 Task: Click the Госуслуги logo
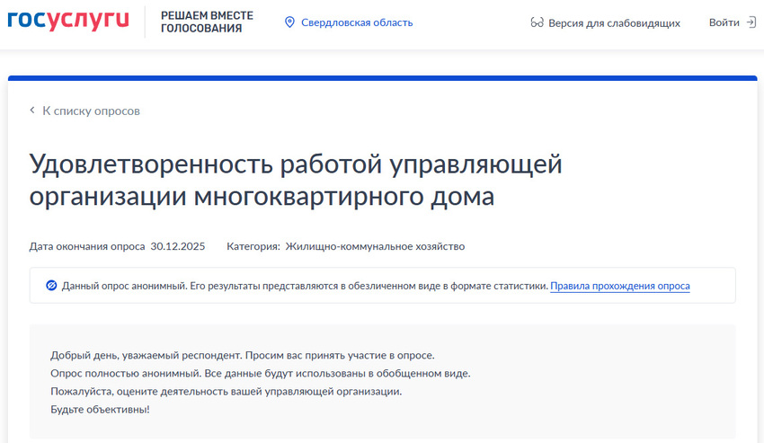pyautogui.click(x=68, y=22)
